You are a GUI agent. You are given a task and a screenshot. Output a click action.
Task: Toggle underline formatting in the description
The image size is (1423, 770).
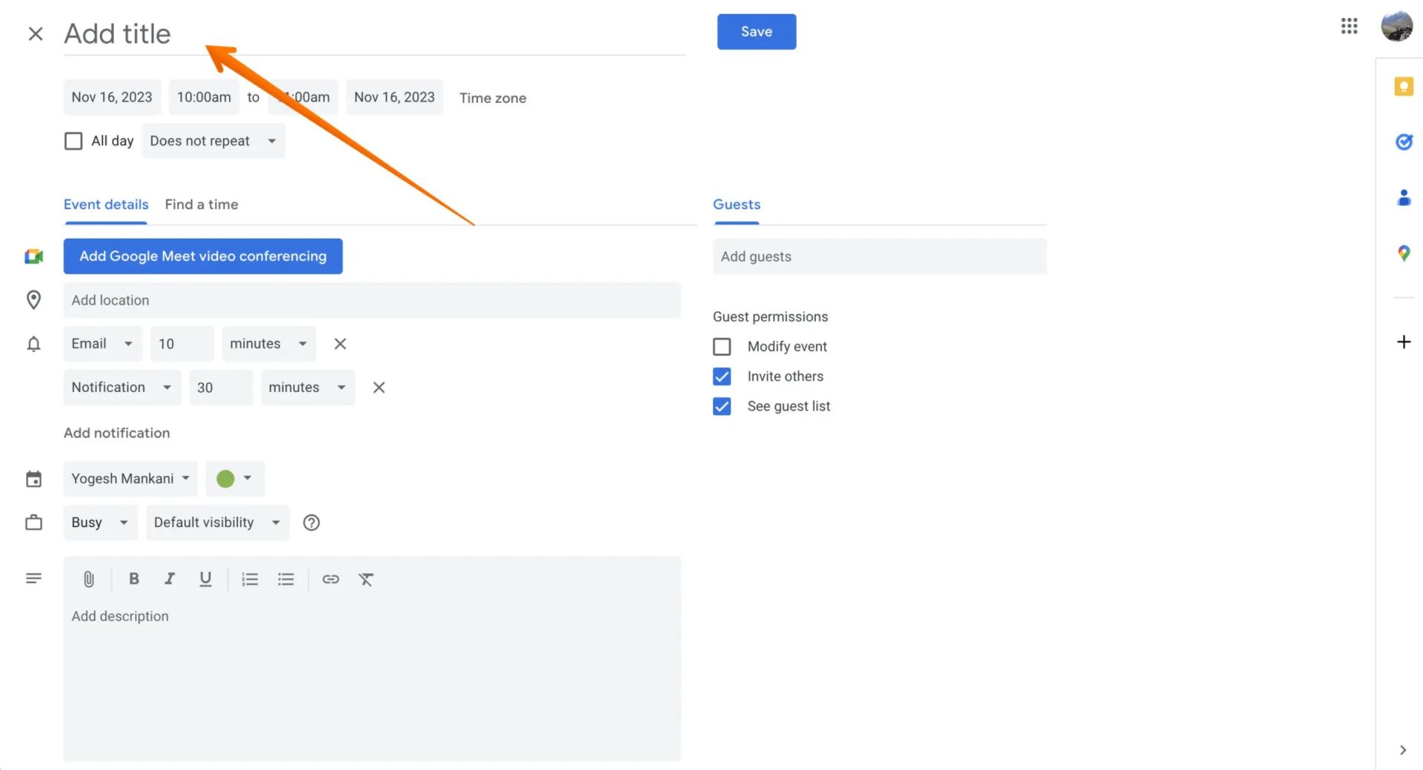click(205, 579)
